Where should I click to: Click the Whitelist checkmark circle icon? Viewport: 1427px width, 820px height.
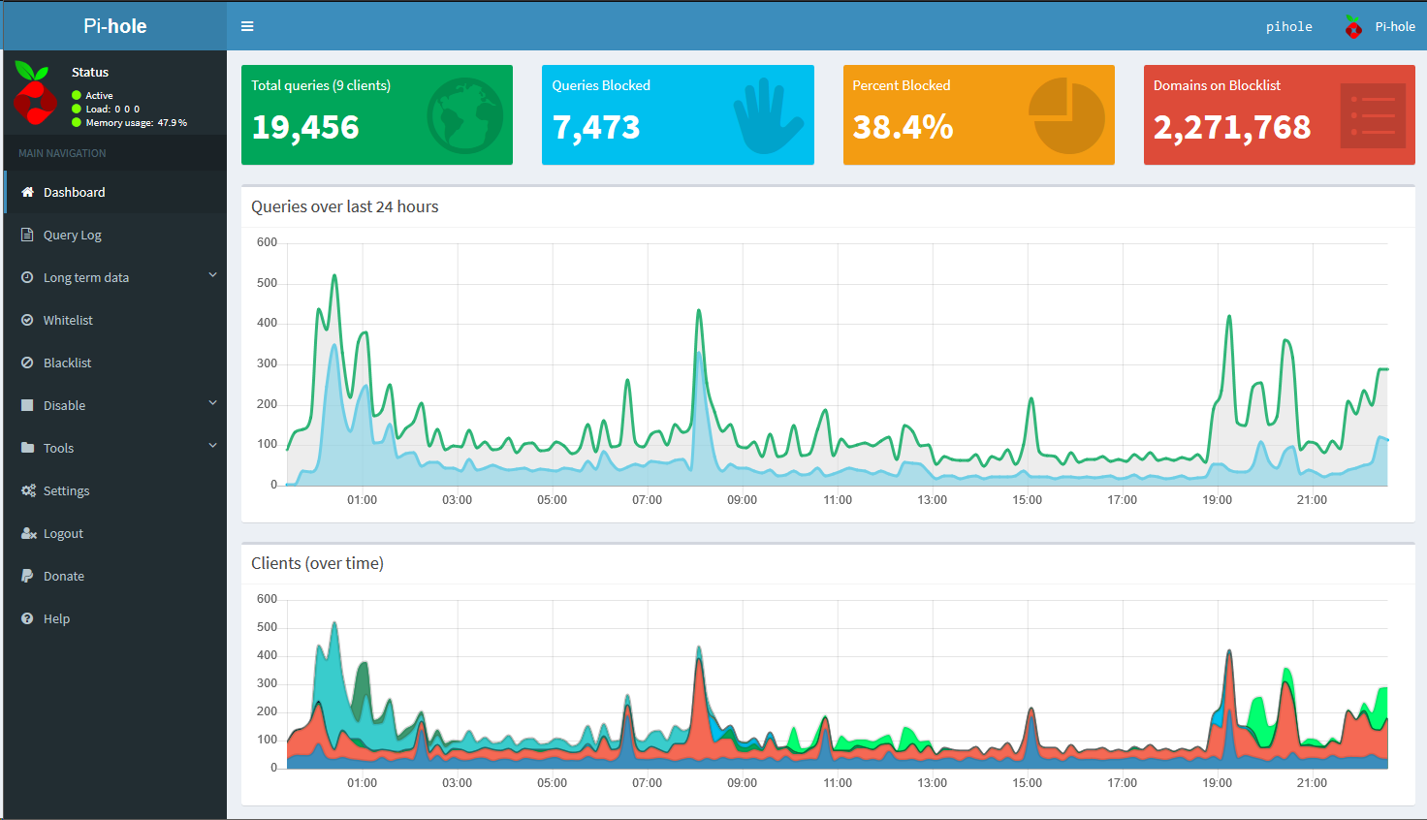(x=27, y=320)
